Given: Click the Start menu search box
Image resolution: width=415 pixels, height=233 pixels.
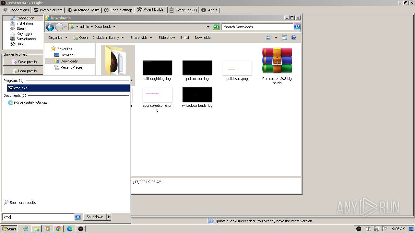Looking at the screenshot, I should (38, 217).
